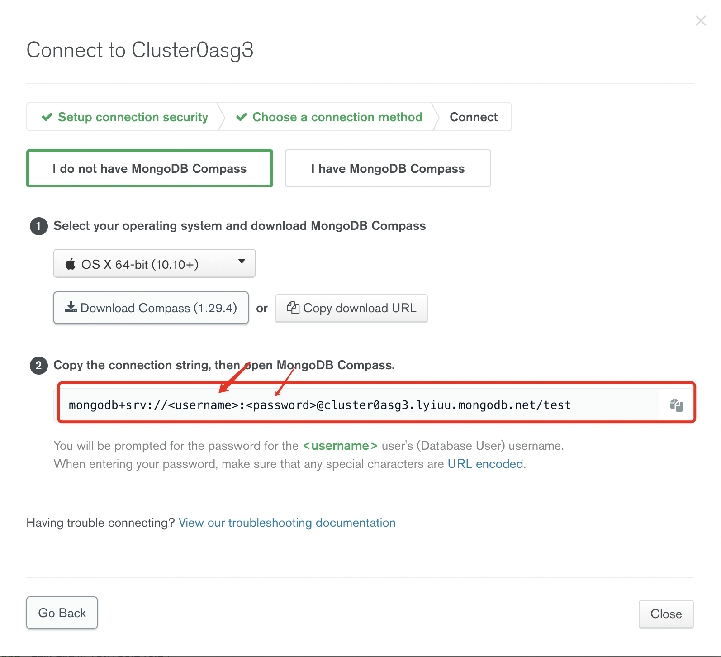View our troubleshooting documentation link

(287, 523)
